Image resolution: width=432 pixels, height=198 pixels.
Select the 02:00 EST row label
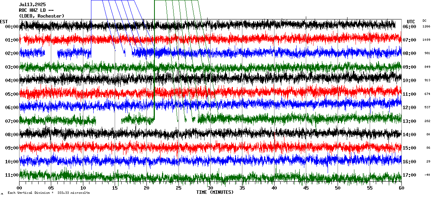(x=12, y=54)
